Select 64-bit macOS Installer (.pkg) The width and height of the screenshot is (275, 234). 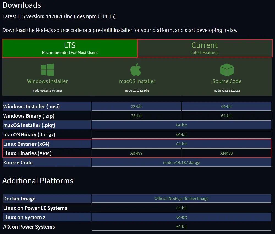tap(181, 125)
